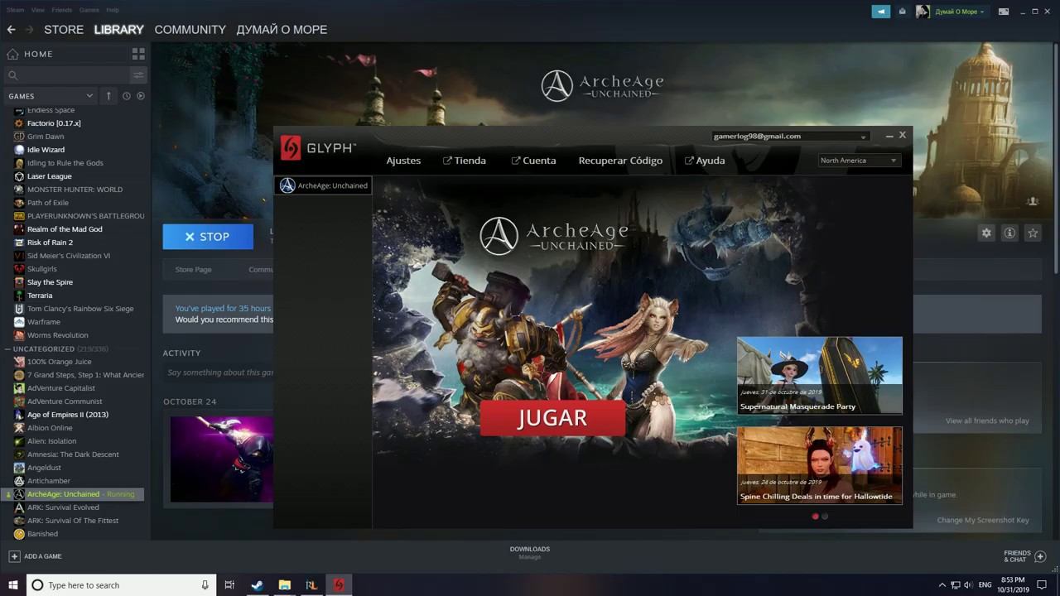Show hidden system tray icons
This screenshot has height=596, width=1060.
[x=942, y=585]
